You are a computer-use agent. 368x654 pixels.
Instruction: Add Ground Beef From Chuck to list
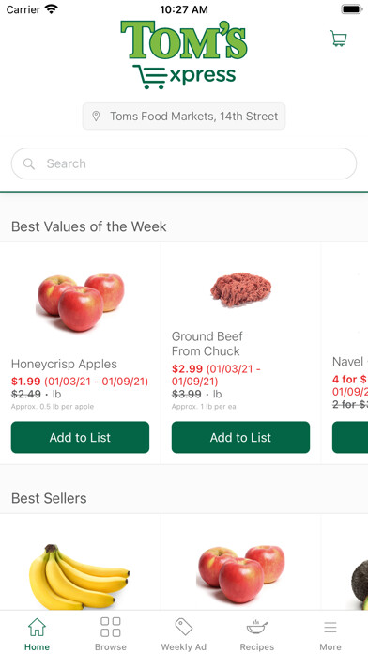(x=240, y=437)
